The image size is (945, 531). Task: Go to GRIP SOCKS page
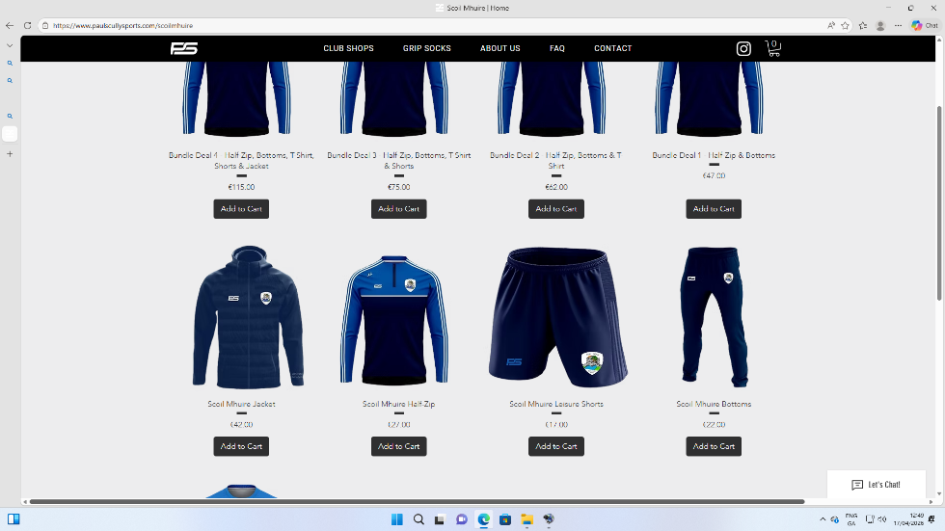pyautogui.click(x=426, y=48)
